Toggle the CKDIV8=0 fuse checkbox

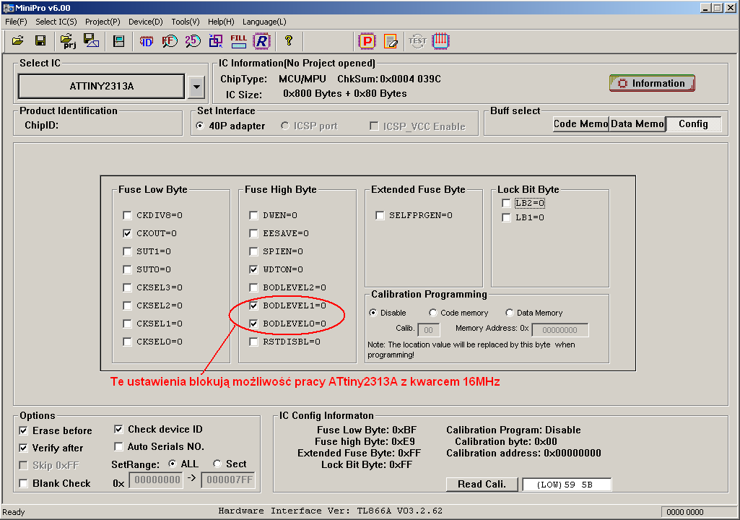[127, 215]
